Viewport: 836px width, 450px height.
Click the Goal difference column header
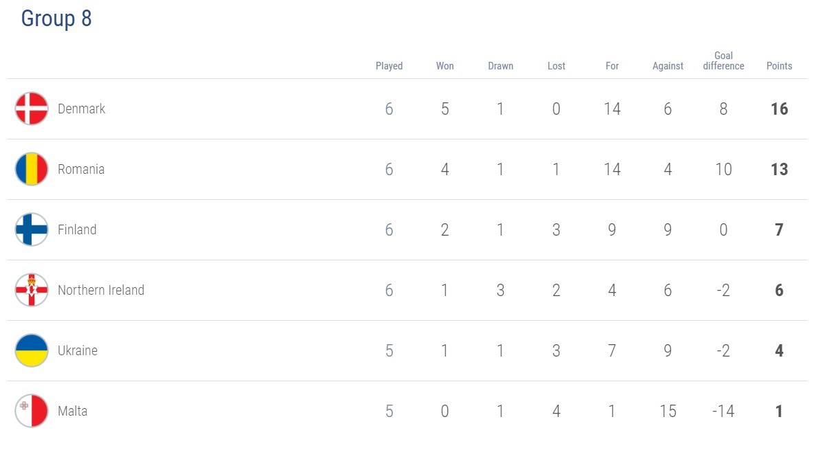click(723, 61)
